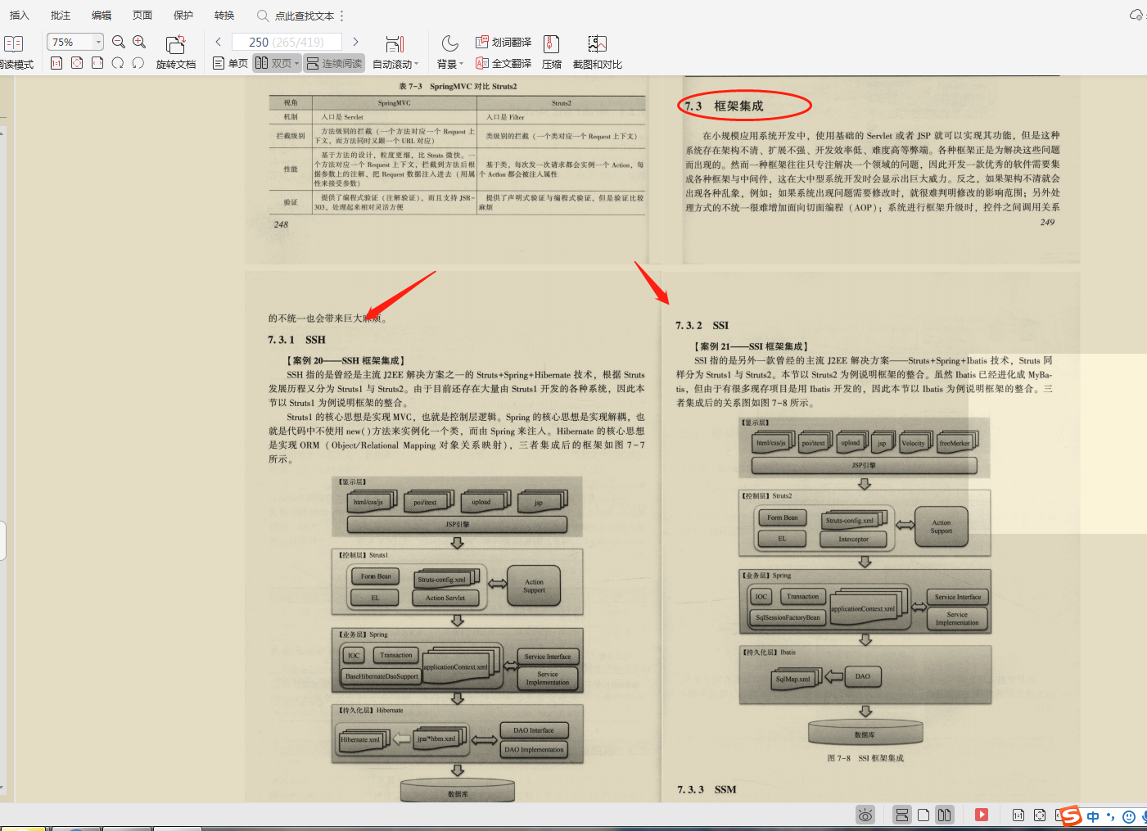Toggle eye-protection mode in the status bar

[865, 815]
